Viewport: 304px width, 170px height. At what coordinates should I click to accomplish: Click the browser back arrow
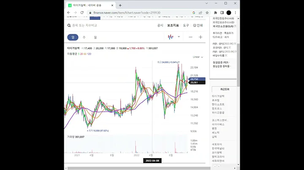point(69,13)
